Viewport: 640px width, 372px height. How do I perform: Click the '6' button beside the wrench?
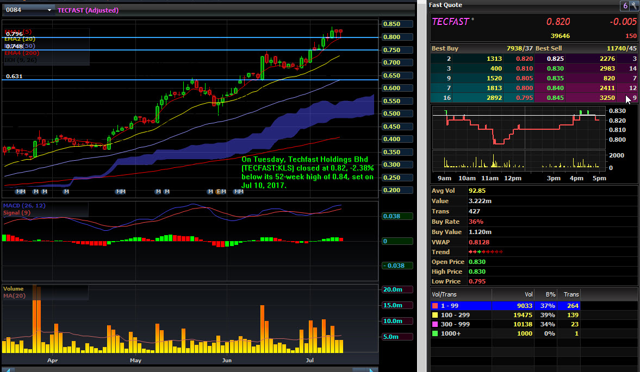[x=625, y=5]
